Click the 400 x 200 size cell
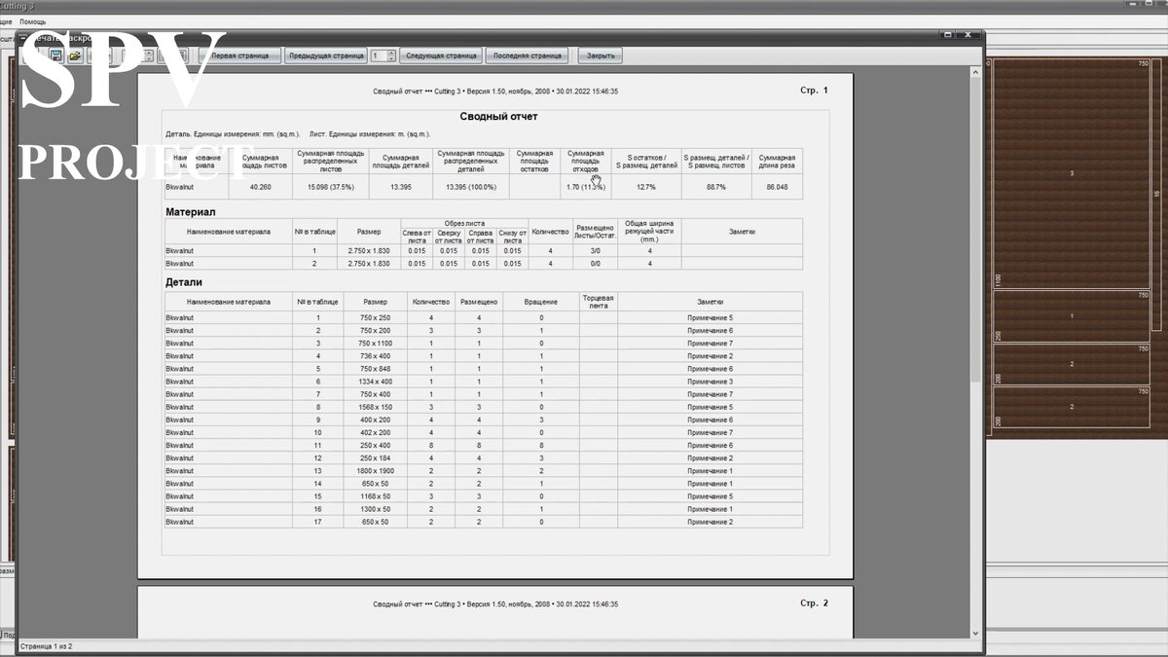 pyautogui.click(x=374, y=420)
